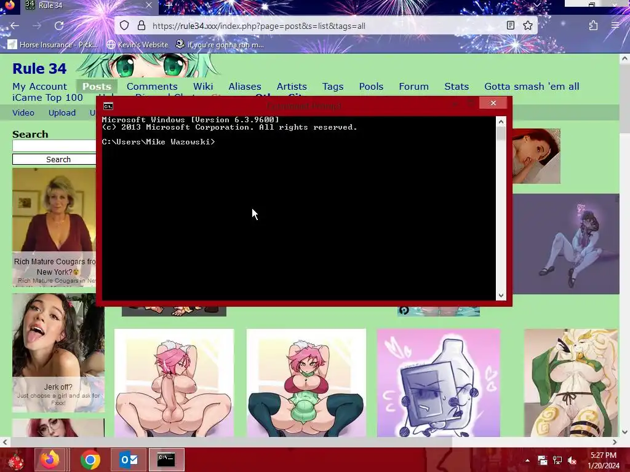Image resolution: width=630 pixels, height=472 pixels.
Task: Open the "if you're gonna run m..." bookmark
Action: point(220,44)
